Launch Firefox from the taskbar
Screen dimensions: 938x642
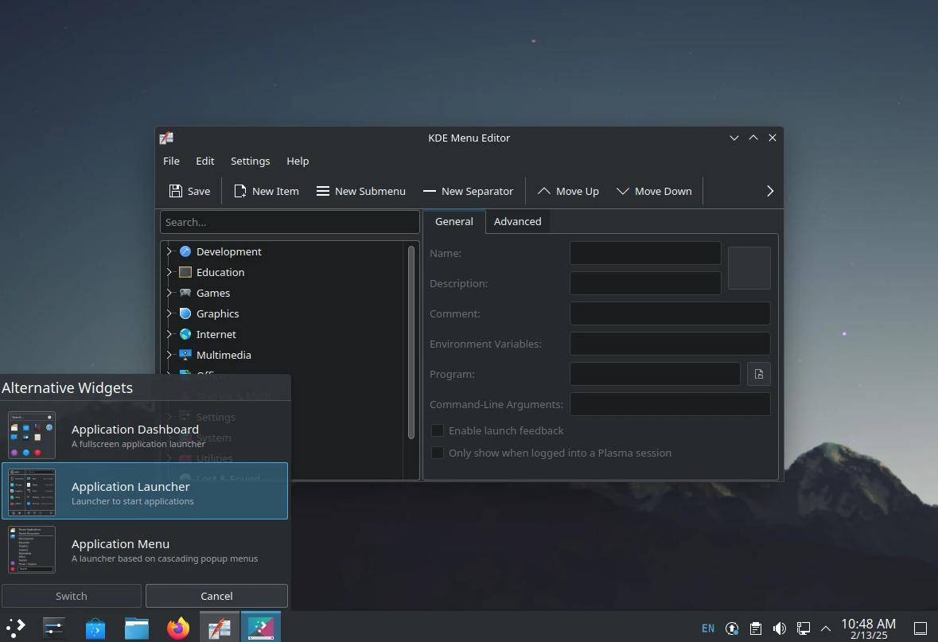click(177, 628)
